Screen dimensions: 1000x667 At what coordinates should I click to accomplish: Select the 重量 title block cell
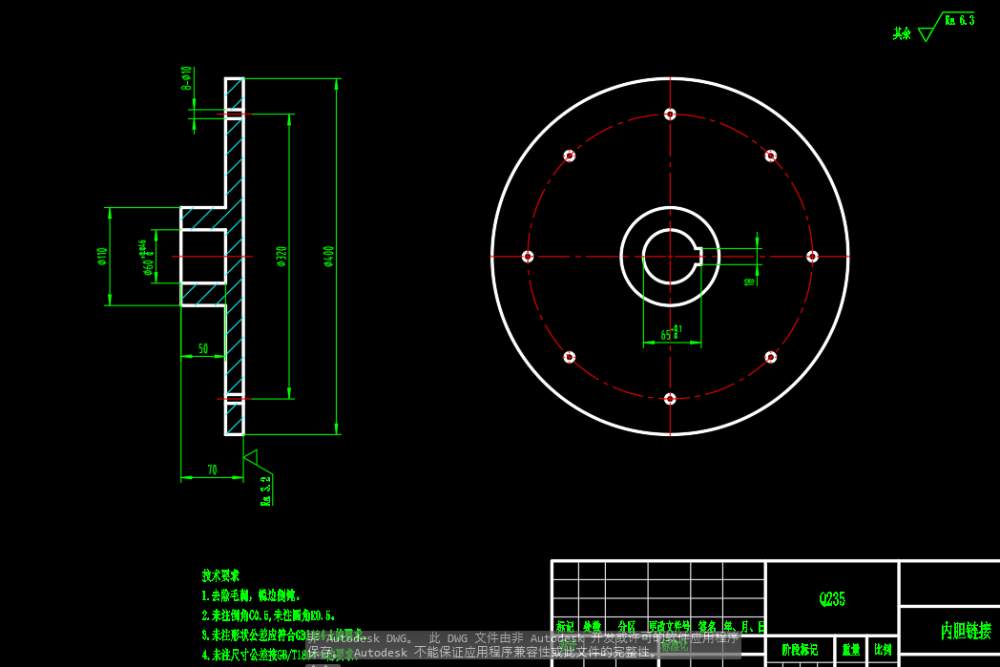[x=851, y=649]
